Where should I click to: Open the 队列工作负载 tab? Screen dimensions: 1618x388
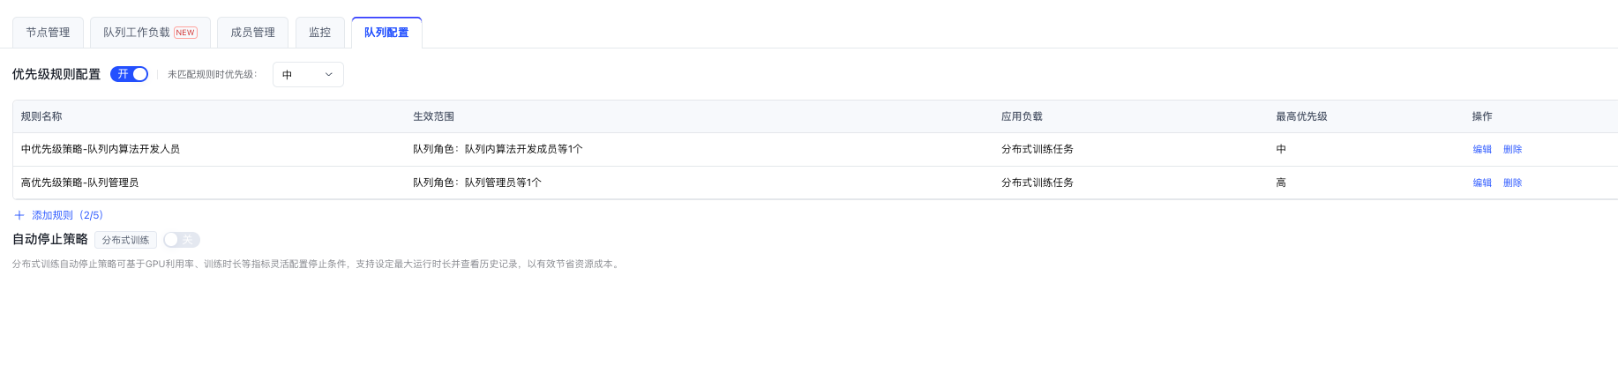[x=137, y=33]
